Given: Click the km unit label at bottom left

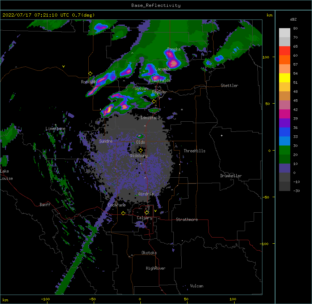Looking at the screenshot, I should [x=5, y=300].
